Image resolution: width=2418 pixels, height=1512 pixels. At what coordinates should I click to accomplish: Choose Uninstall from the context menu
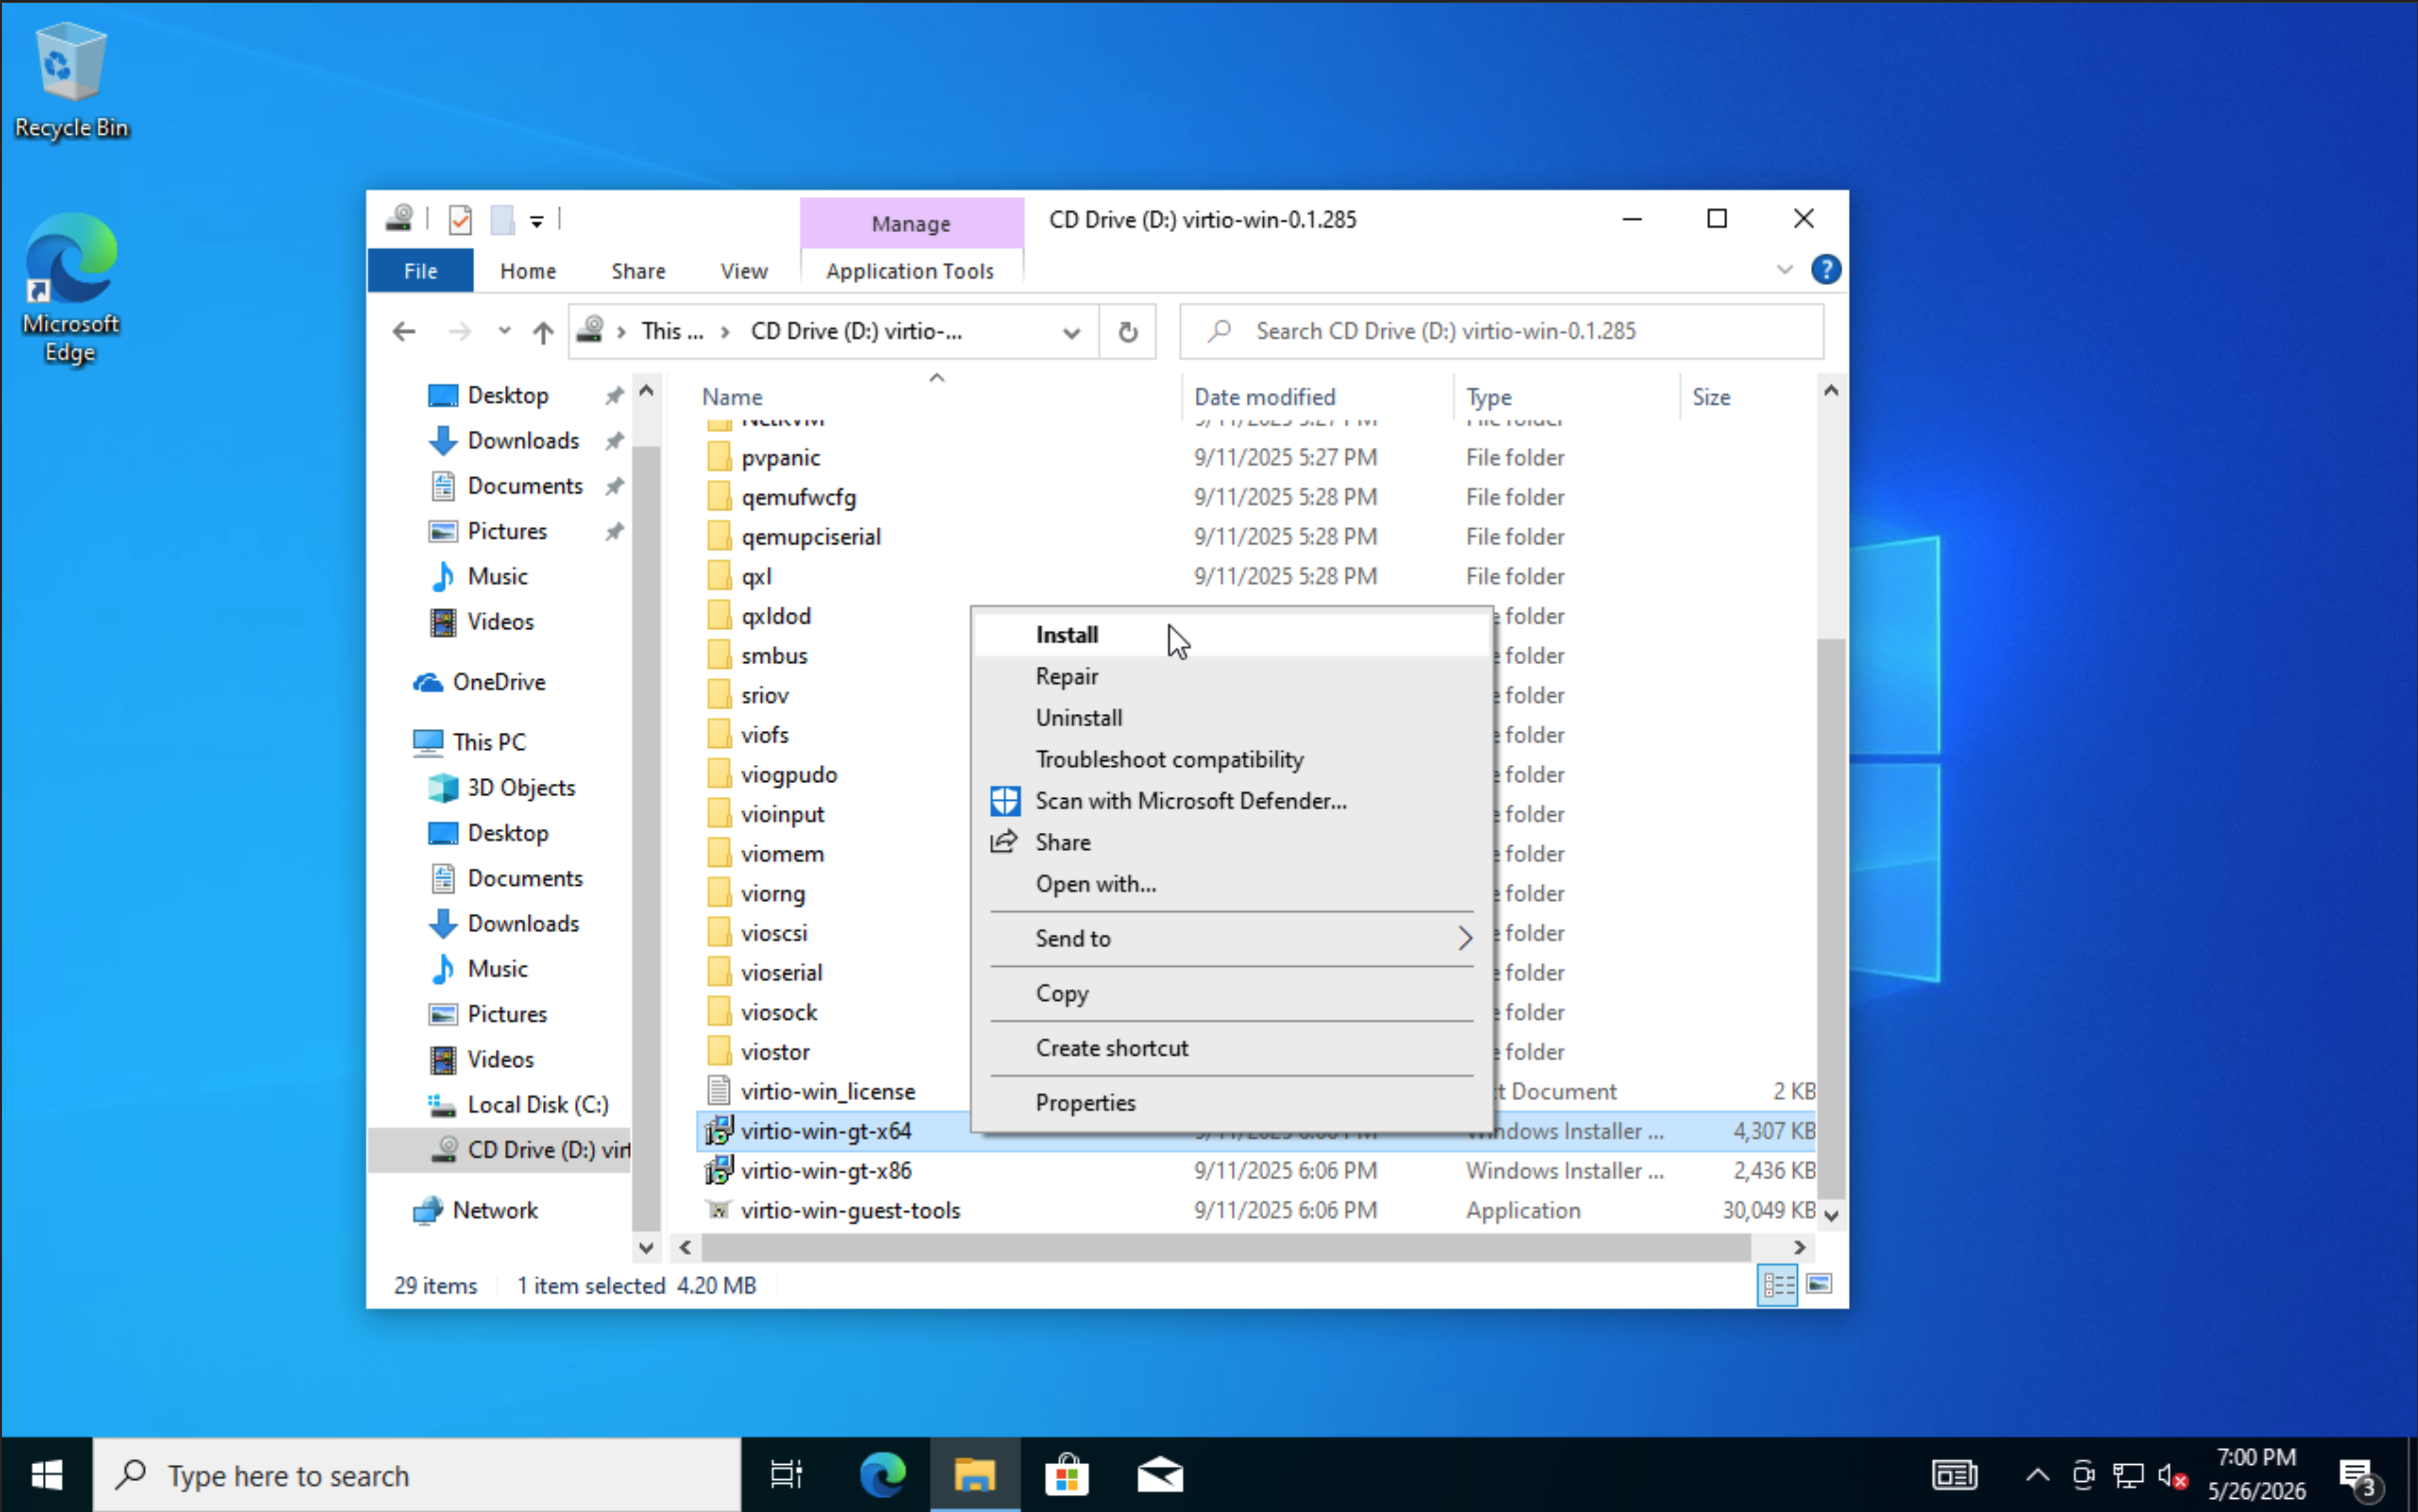[1232, 718]
